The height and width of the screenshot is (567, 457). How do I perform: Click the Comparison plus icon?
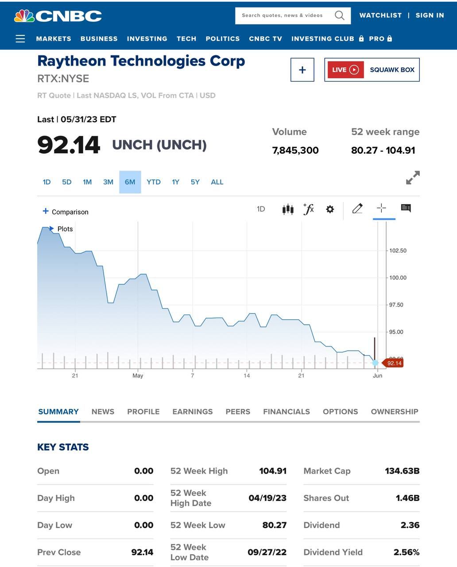(x=46, y=211)
